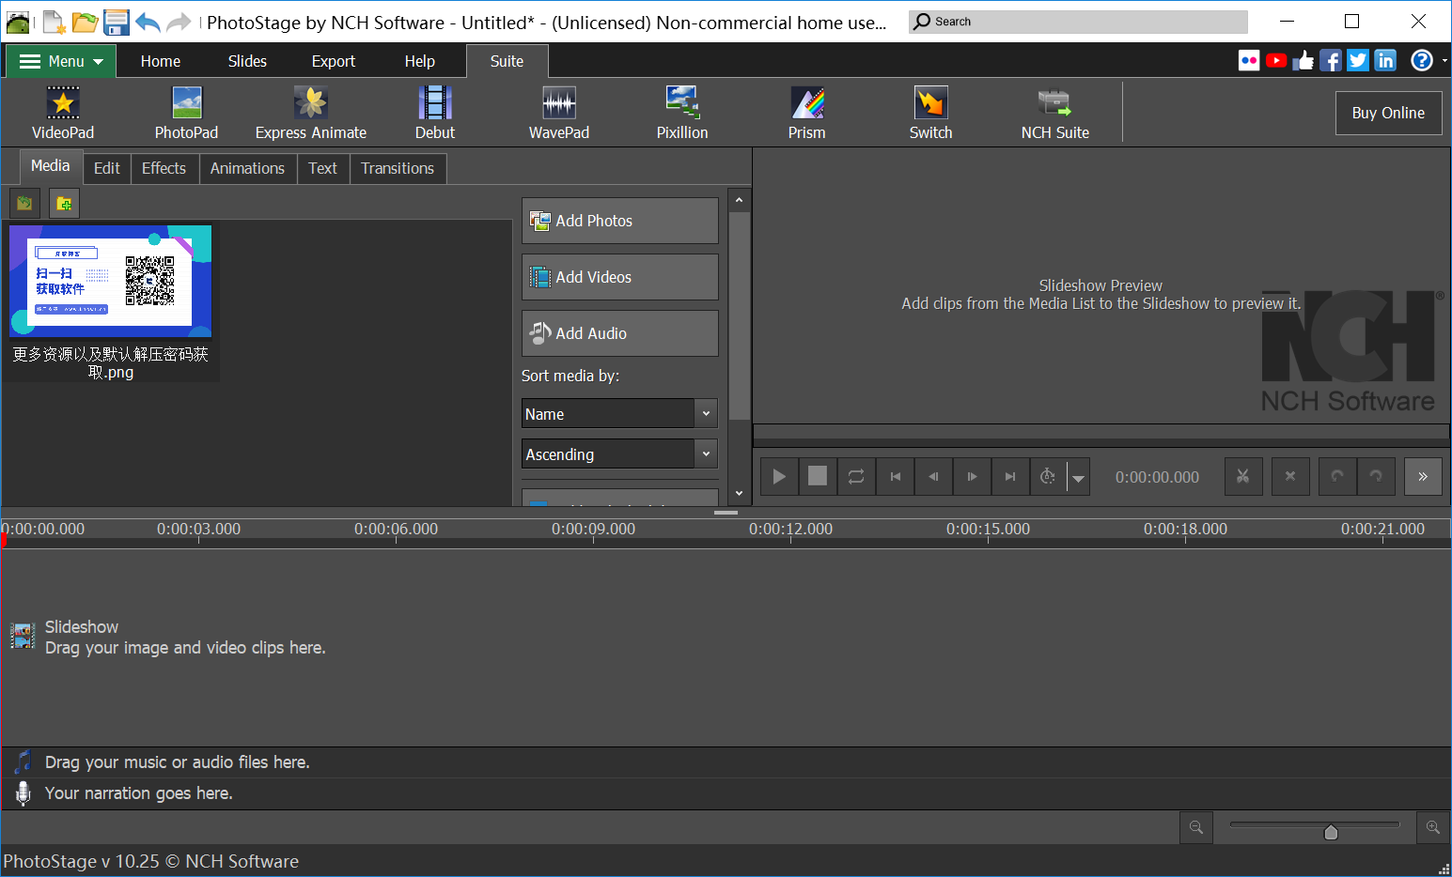The width and height of the screenshot is (1452, 877).
Task: Click the New project icon in title bar
Action: (55, 22)
